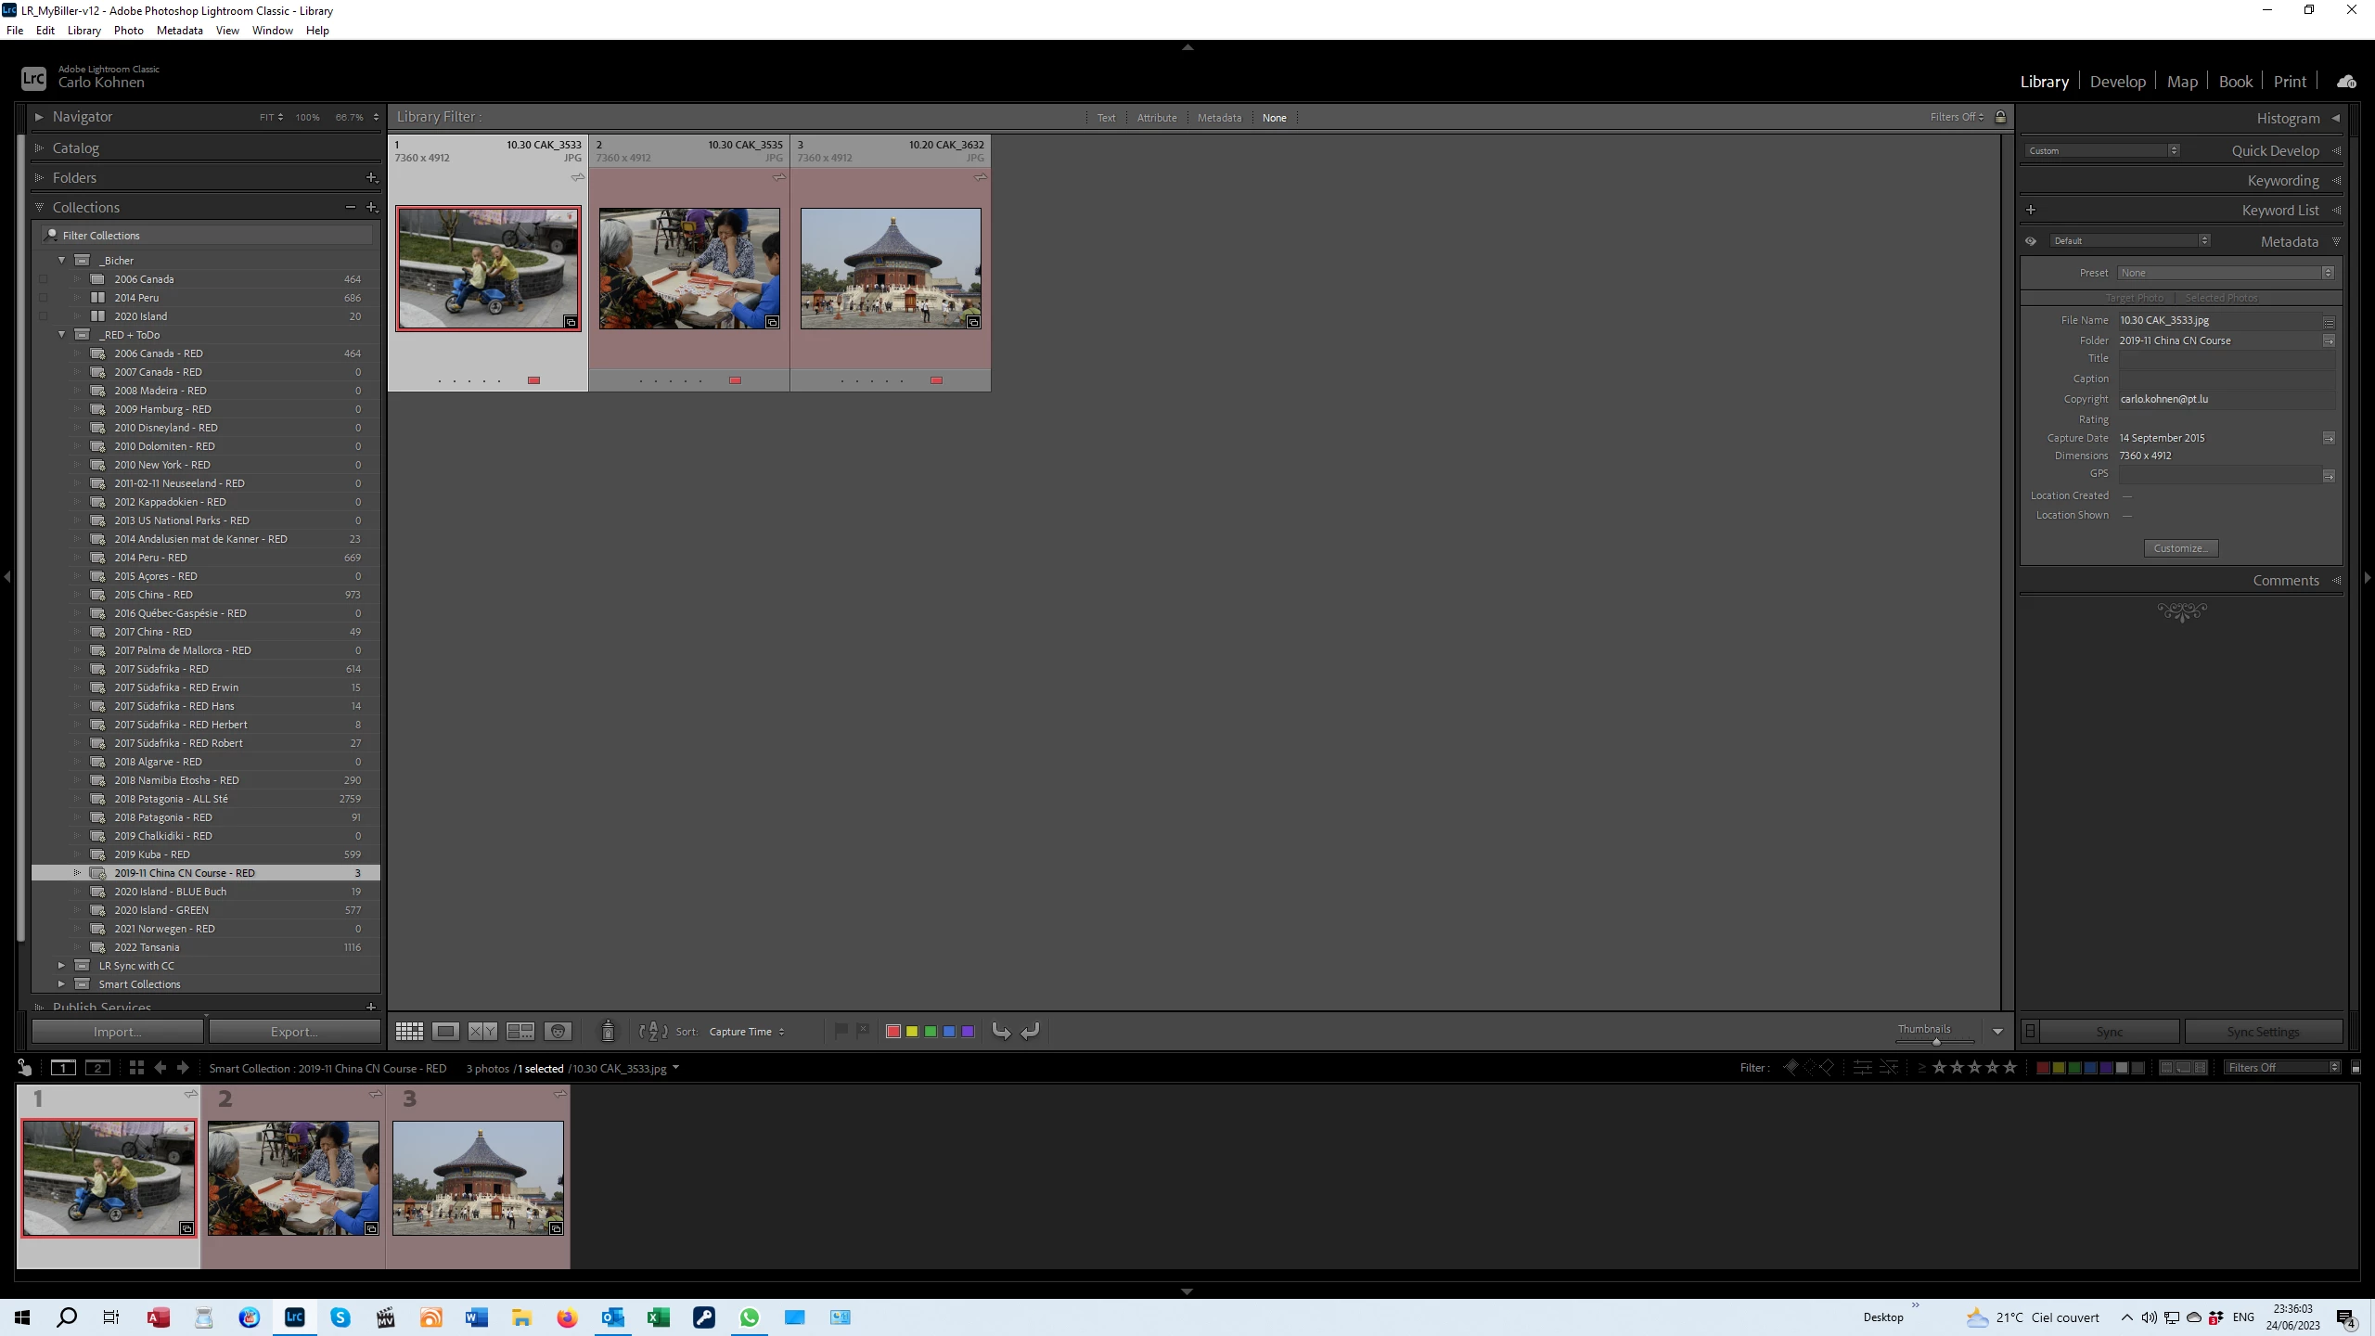2375x1336 pixels.
Task: Open Compare view (X|Y) icon
Action: (x=482, y=1031)
